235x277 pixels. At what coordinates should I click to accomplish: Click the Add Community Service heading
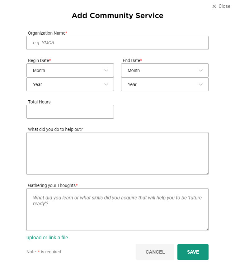[x=118, y=16]
